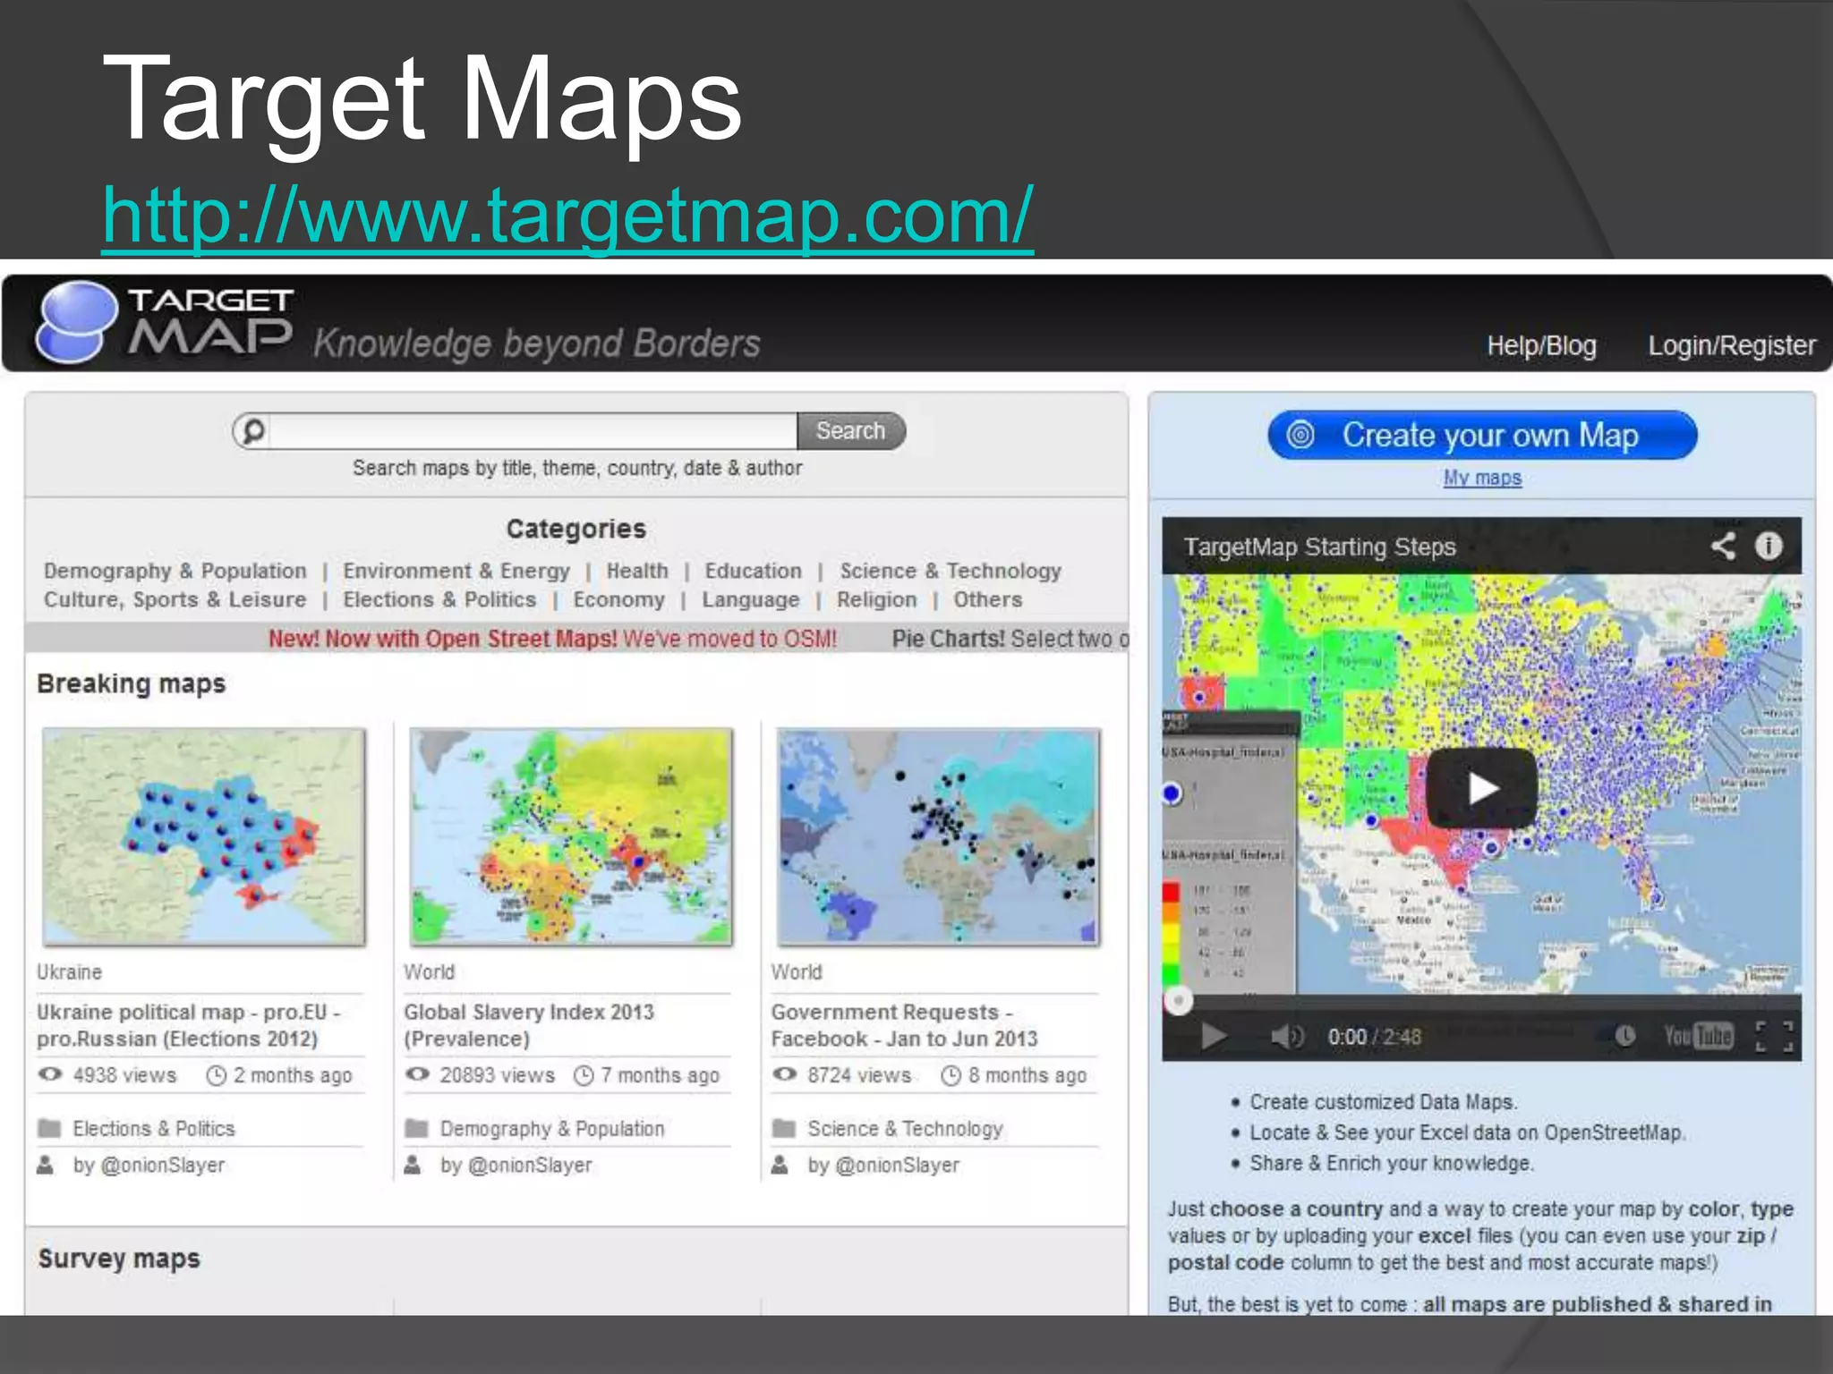Open Language category

click(x=750, y=600)
